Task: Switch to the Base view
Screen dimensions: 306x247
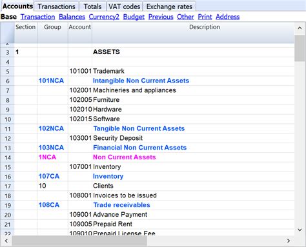Action: pyautogui.click(x=8, y=17)
